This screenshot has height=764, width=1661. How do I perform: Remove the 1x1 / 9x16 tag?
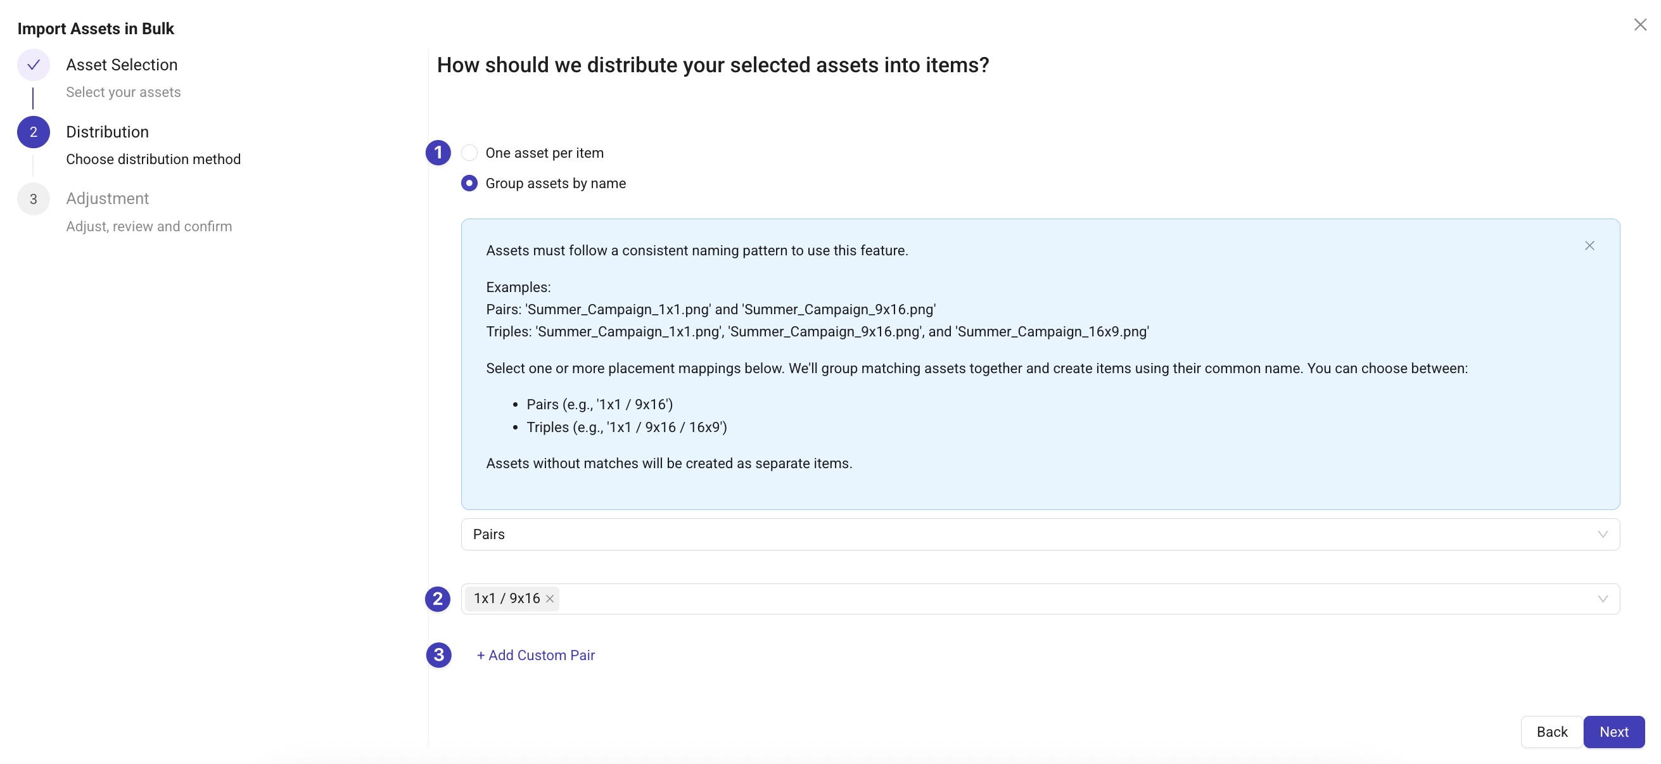pyautogui.click(x=549, y=599)
